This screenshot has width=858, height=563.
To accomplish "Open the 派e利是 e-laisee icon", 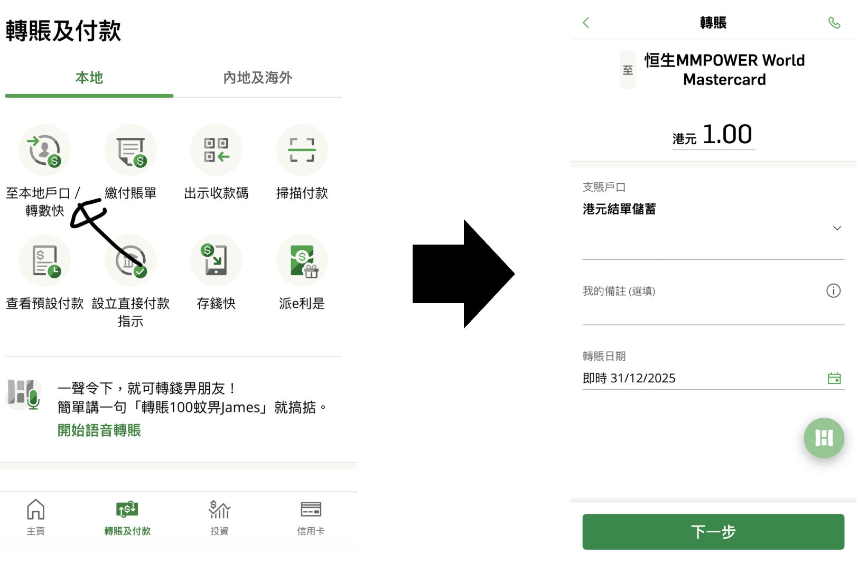I will coord(302,260).
